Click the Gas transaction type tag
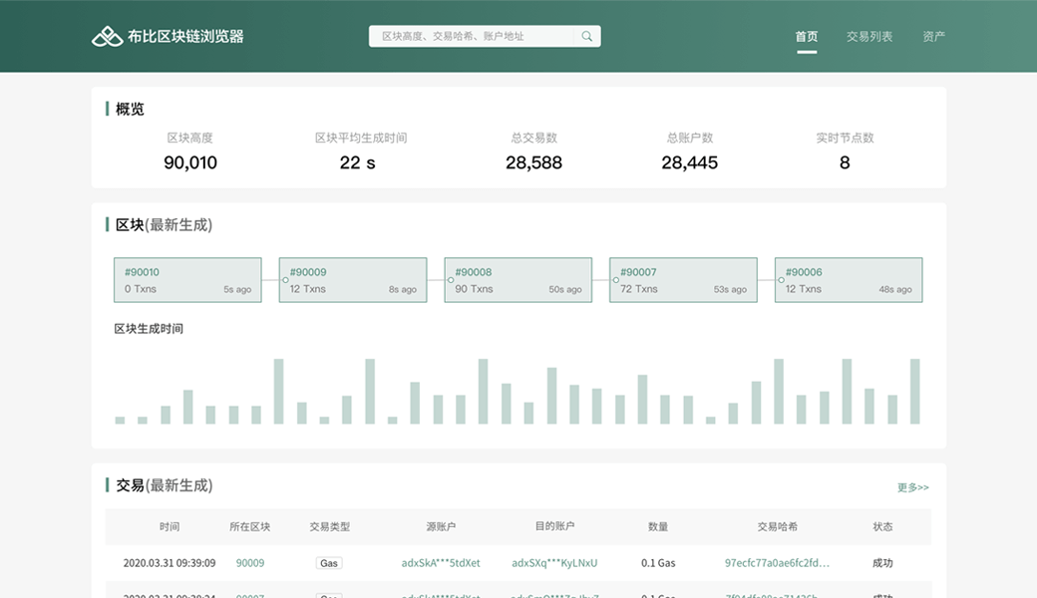This screenshot has height=598, width=1037. [329, 563]
